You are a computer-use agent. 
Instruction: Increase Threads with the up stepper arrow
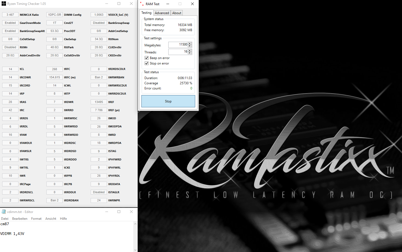(190, 50)
